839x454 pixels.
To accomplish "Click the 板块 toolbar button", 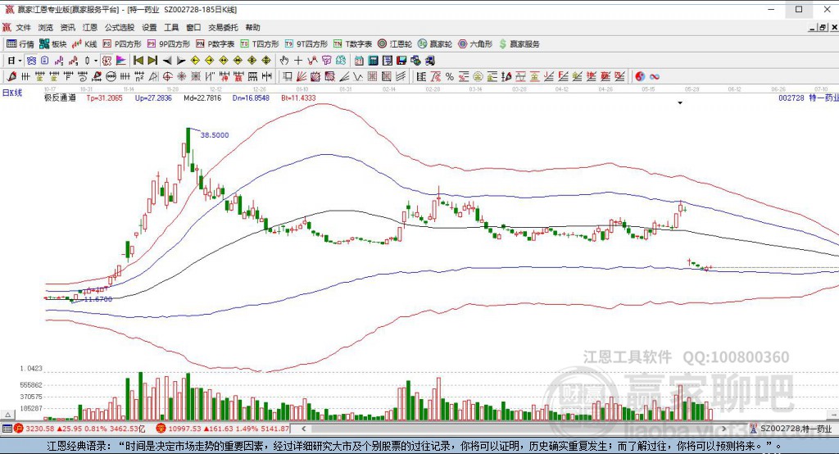I will pyautogui.click(x=53, y=44).
